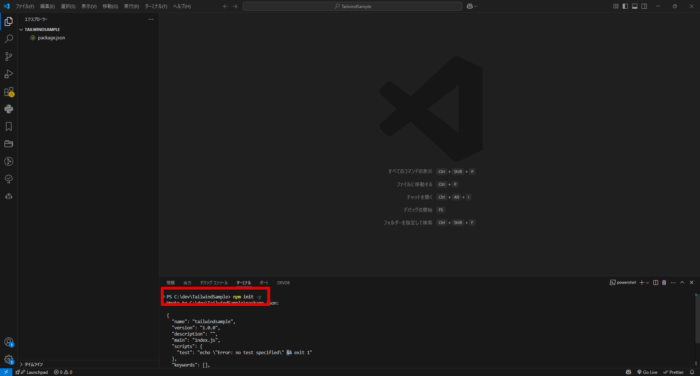The image size is (700, 376).
Task: Maximize the panel with up chevron
Action: pos(682,282)
